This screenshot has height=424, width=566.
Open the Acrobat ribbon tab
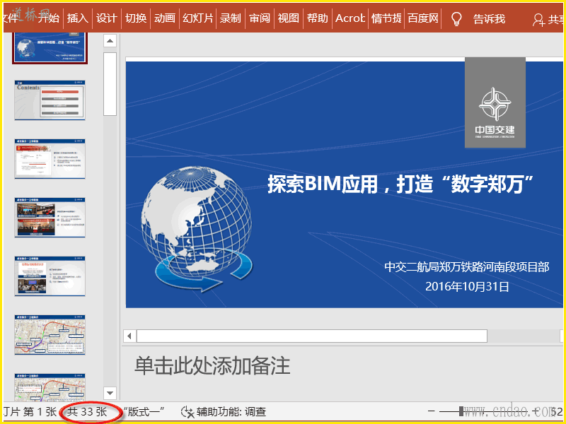pyautogui.click(x=350, y=18)
